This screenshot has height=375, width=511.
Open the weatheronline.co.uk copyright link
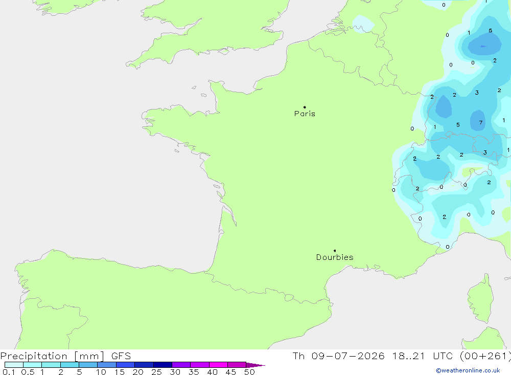[468, 370]
